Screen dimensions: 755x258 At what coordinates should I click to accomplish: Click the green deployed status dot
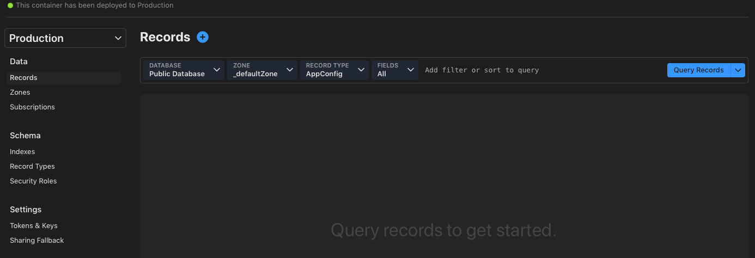(10, 5)
